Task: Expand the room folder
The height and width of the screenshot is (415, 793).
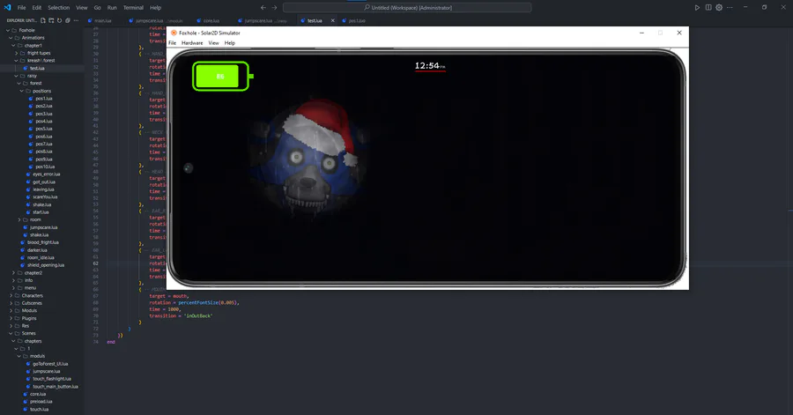Action: 19,220
